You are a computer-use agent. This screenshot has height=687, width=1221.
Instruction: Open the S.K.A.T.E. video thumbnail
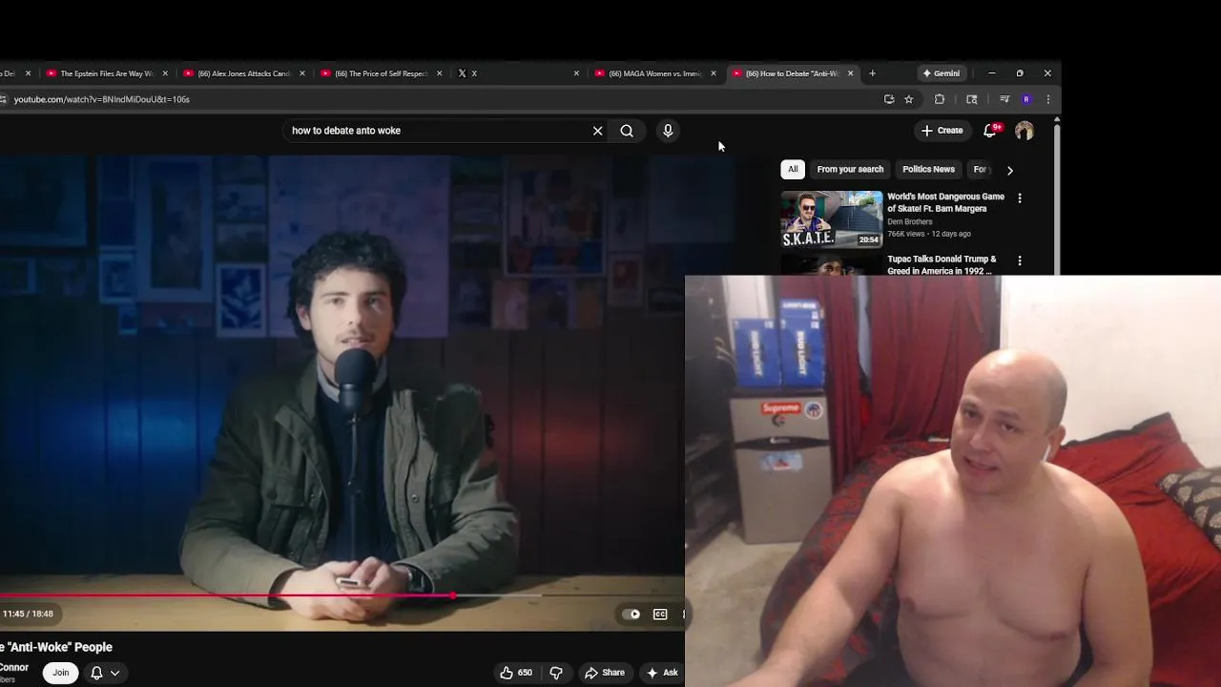(x=832, y=219)
